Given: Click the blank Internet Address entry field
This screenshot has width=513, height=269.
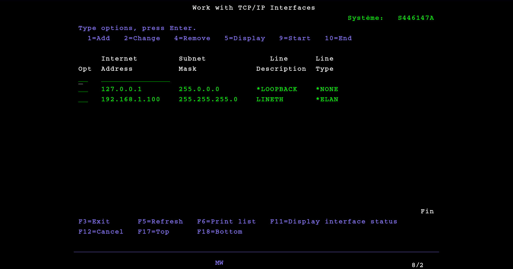Looking at the screenshot, I should [x=135, y=79].
